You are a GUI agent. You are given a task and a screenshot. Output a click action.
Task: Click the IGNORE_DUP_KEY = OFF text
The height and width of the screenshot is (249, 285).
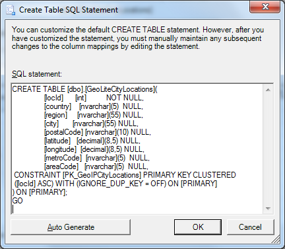[121, 184]
